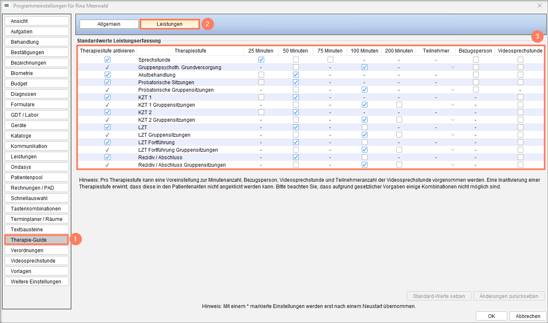Deactivate the KZT 2 therapy level
548x323 pixels.
108,112
